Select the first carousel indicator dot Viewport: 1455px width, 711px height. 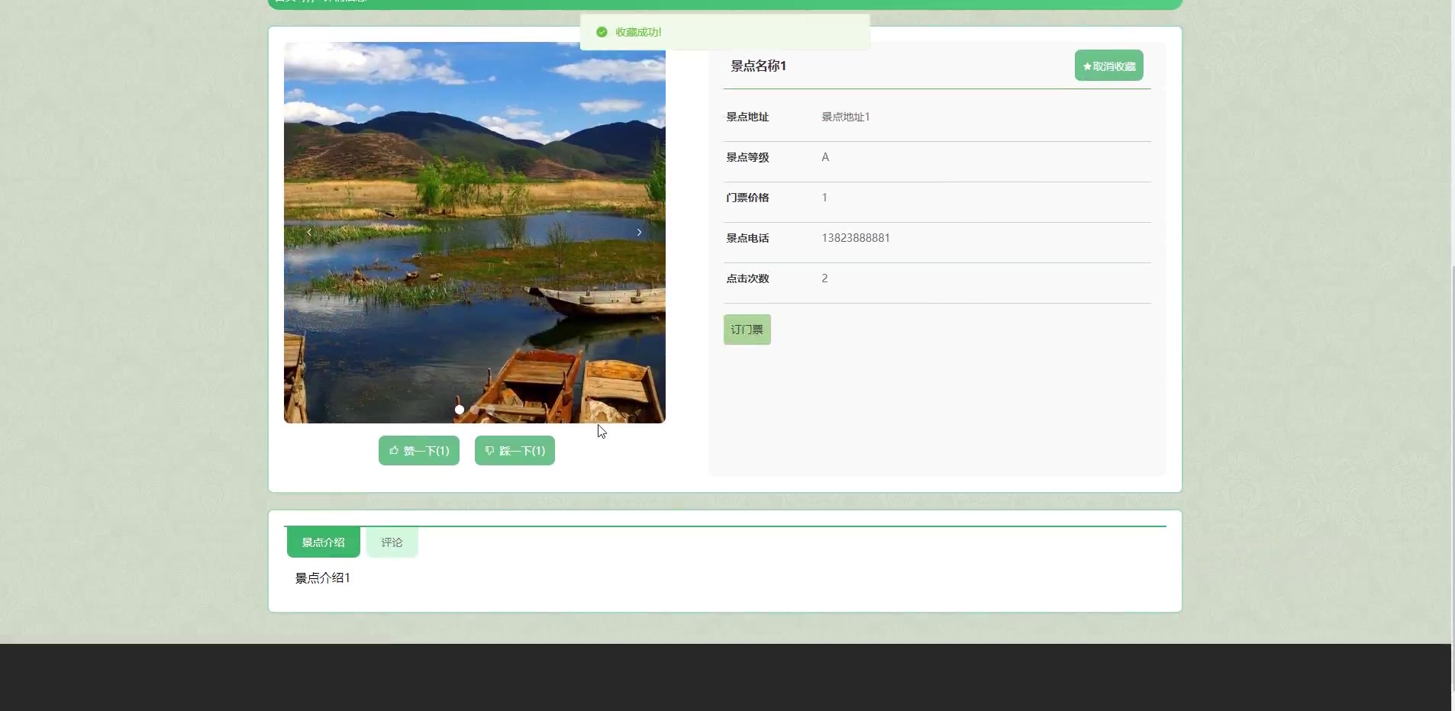[x=459, y=410]
